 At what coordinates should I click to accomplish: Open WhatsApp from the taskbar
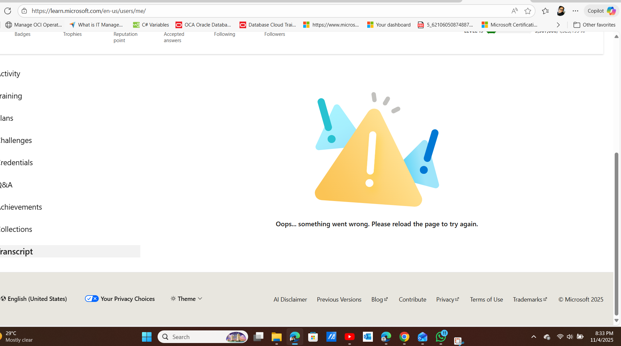[x=441, y=337]
